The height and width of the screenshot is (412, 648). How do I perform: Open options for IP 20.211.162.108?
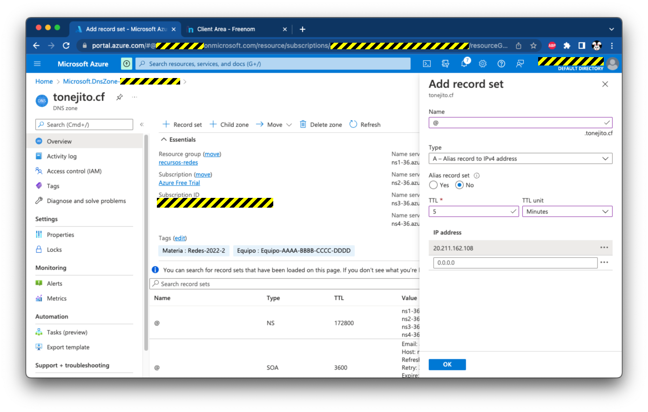604,248
